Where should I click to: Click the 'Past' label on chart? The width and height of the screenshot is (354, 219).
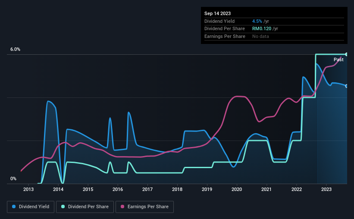point(338,59)
